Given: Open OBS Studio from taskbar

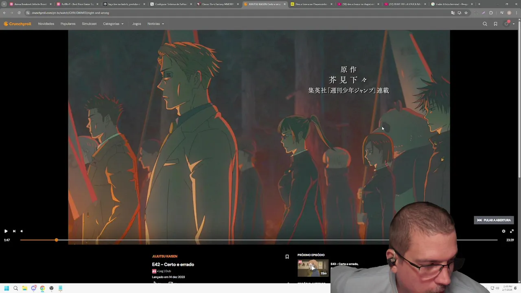Looking at the screenshot, I should [x=51, y=288].
